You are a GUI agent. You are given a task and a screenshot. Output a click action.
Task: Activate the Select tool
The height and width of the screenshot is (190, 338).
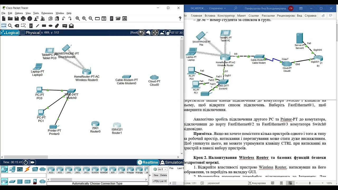(4, 26)
